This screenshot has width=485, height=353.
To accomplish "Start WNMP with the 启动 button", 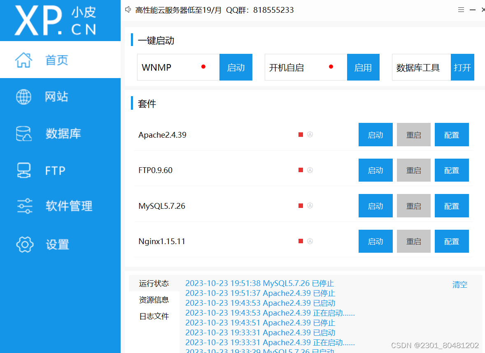I will point(236,67).
